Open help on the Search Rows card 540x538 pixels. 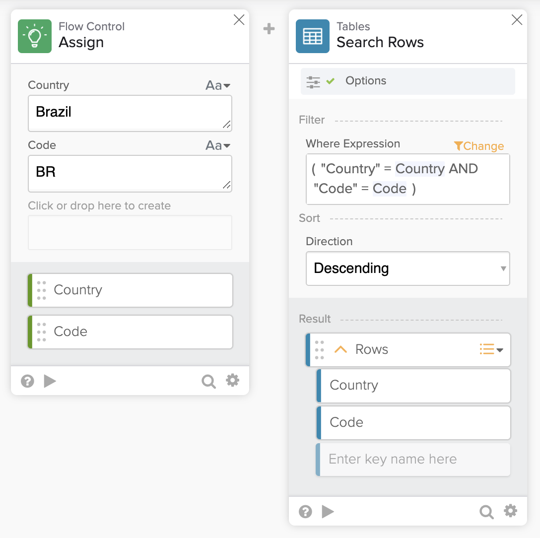pos(305,512)
